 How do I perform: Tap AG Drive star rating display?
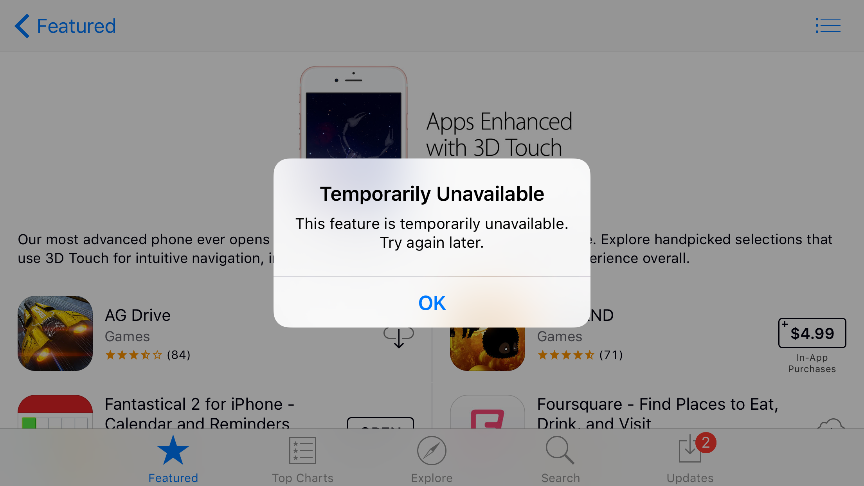pos(148,354)
